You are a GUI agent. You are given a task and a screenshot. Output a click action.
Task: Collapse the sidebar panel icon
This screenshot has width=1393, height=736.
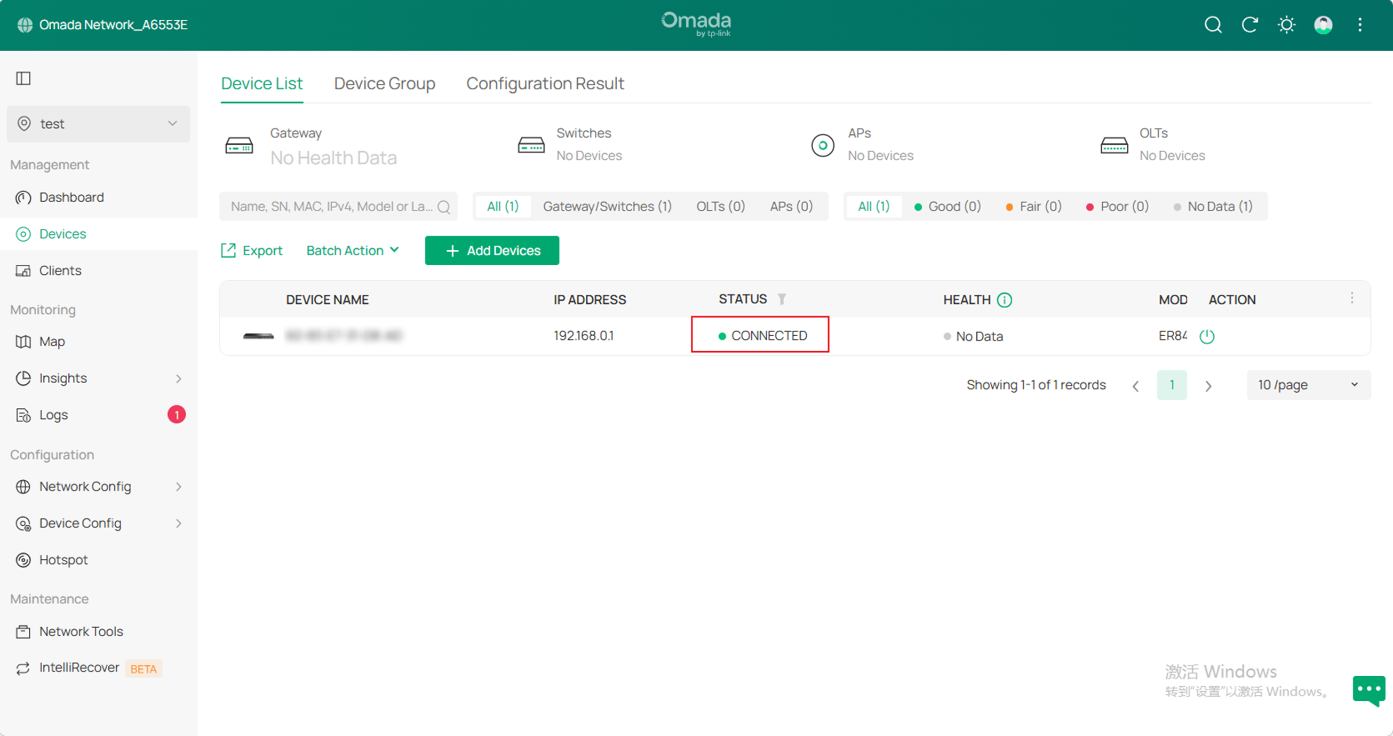click(23, 78)
